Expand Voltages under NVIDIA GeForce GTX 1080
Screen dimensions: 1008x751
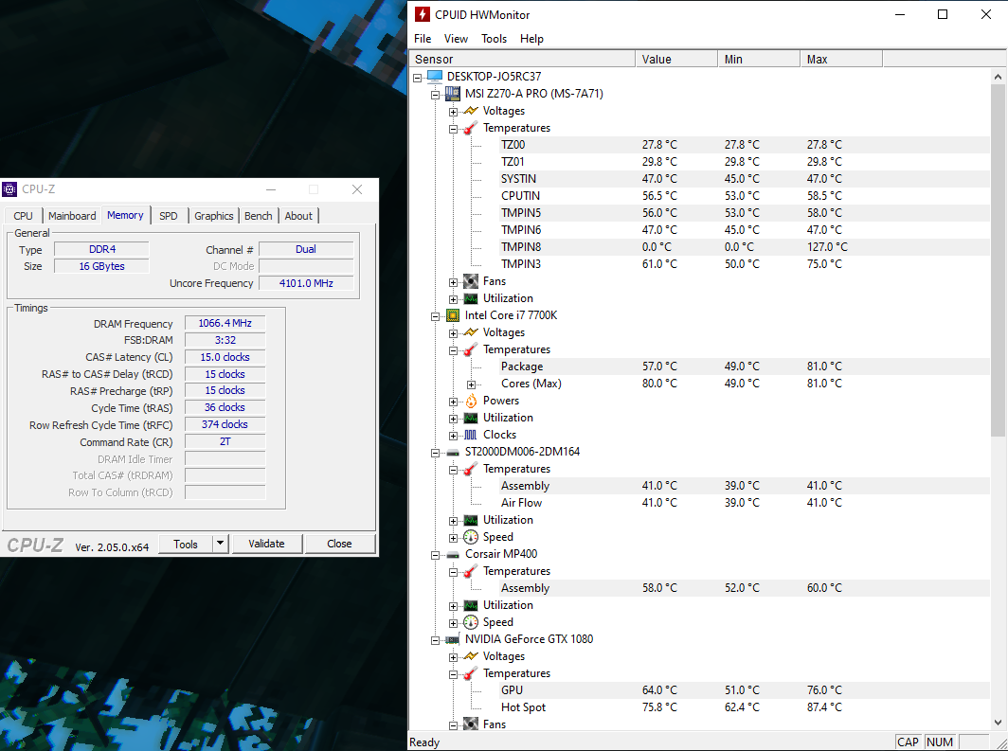pyautogui.click(x=454, y=656)
